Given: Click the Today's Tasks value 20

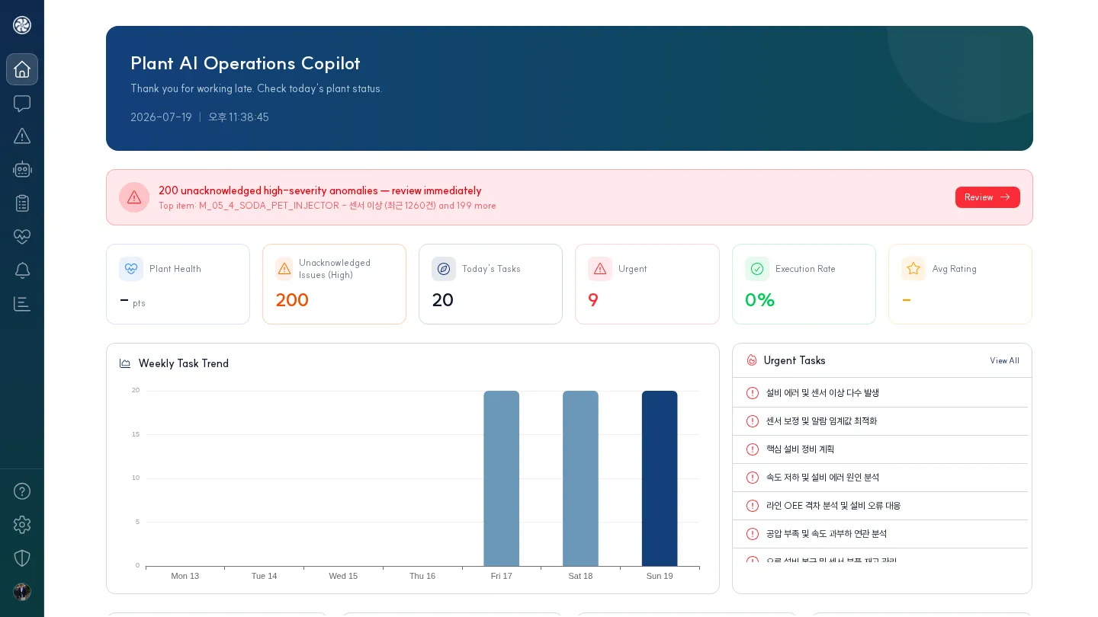Looking at the screenshot, I should (443, 300).
